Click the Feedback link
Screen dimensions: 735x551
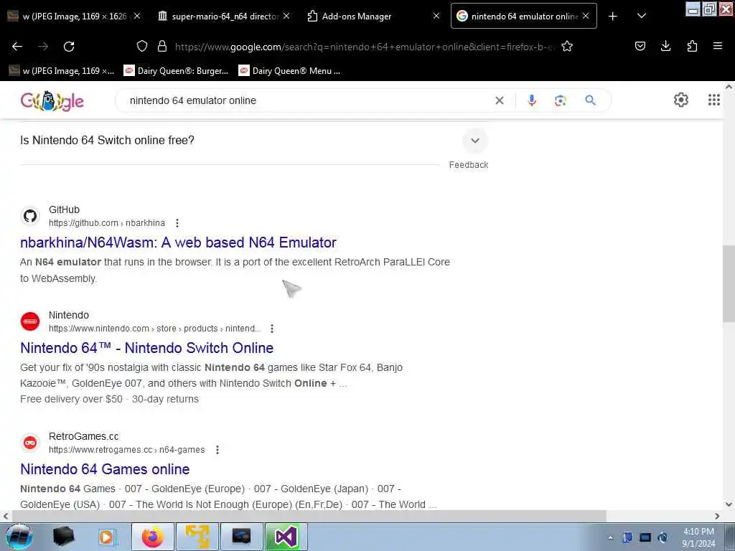[x=468, y=165]
